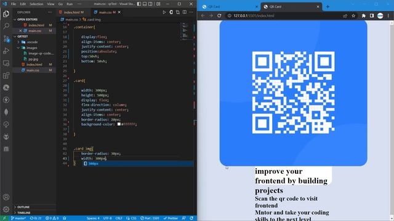This screenshot has width=394, height=221.
Task: Open the Selection menu
Action: (x=36, y=4)
